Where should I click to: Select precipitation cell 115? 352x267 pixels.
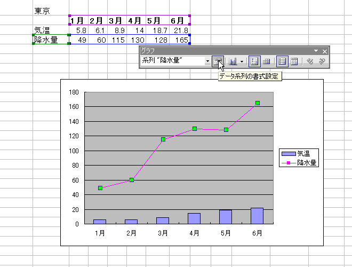click(x=117, y=40)
